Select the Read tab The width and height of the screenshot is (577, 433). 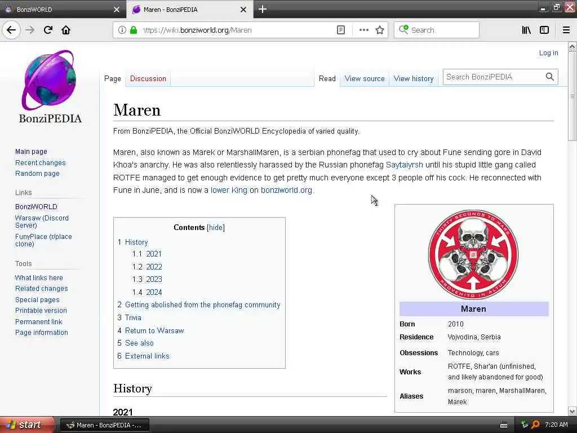pos(327,78)
